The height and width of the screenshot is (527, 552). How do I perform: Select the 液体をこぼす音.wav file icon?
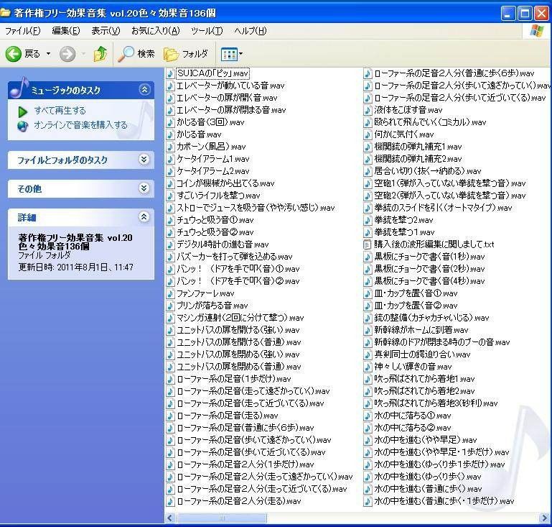[x=368, y=110]
